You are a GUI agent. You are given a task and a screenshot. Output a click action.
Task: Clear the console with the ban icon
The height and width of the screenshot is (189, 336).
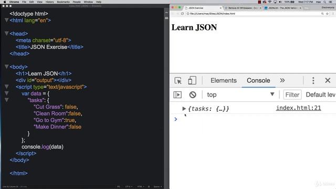pos(193,94)
